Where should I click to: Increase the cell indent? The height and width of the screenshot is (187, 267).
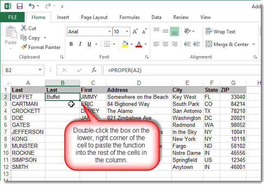(196, 44)
